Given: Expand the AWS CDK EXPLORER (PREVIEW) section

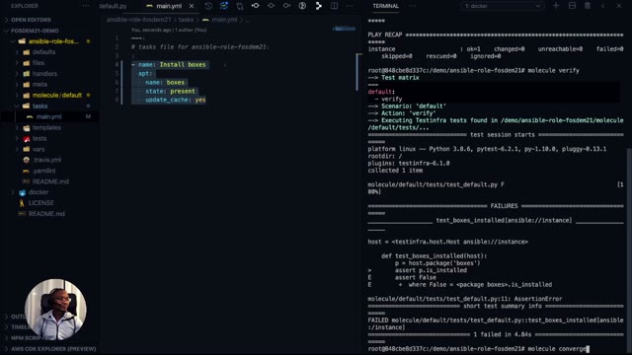Looking at the screenshot, I should tap(53, 349).
